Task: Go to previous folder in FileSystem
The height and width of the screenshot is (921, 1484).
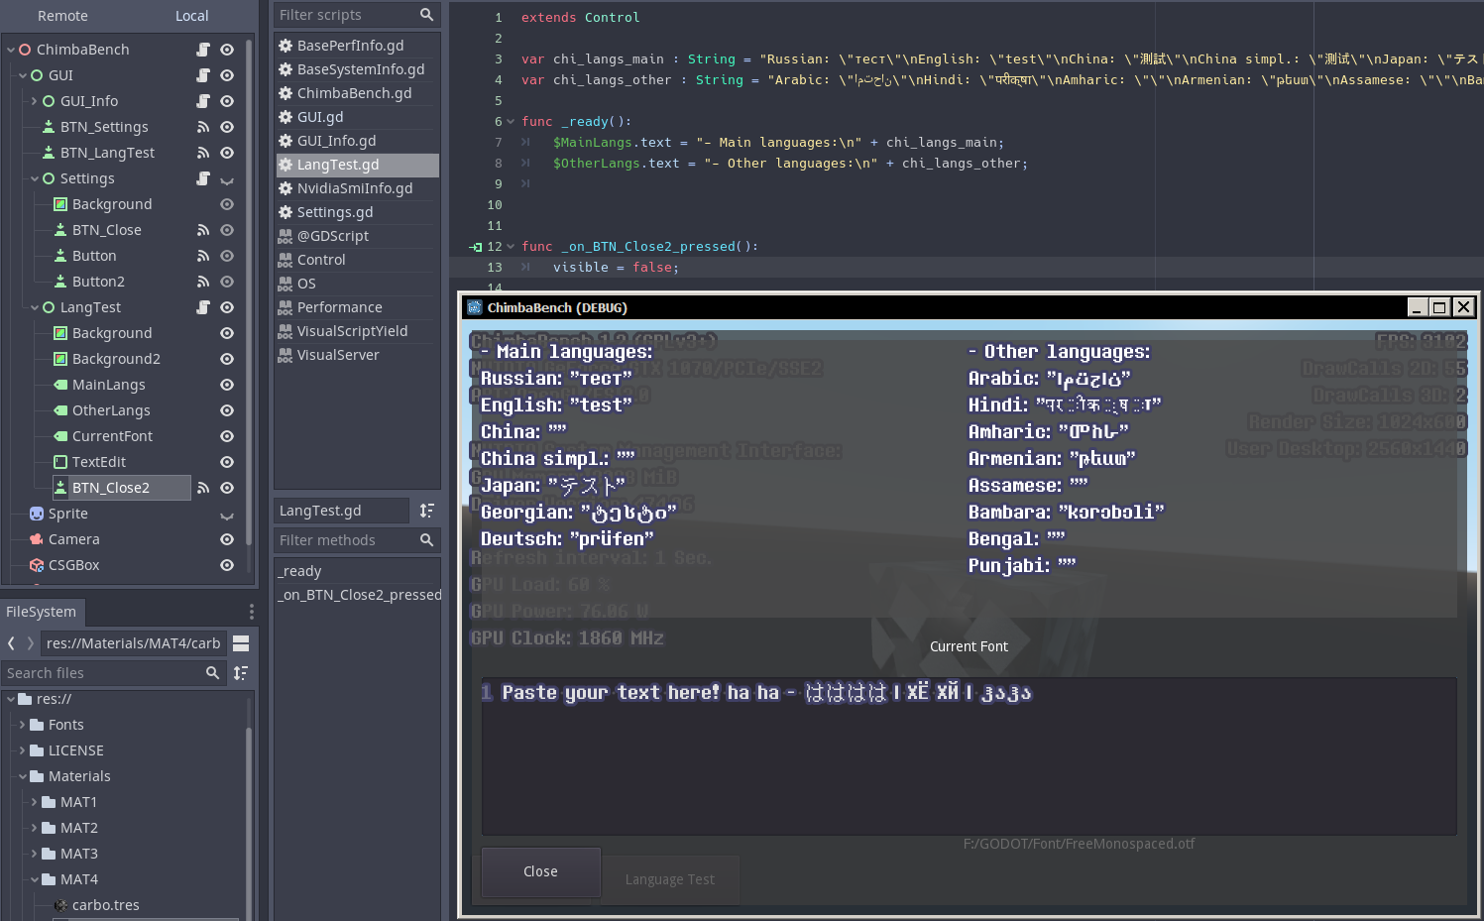Action: coord(12,643)
